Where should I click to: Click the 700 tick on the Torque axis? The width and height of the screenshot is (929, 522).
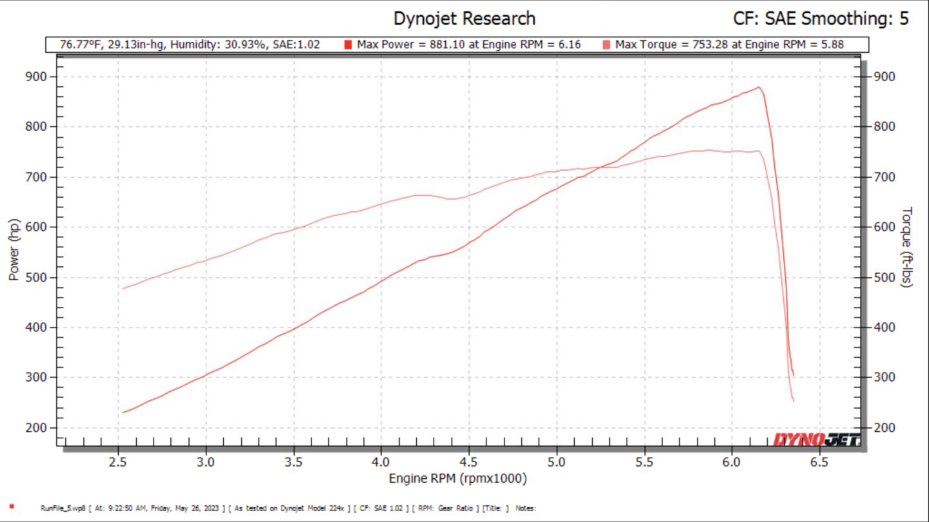tap(883, 177)
